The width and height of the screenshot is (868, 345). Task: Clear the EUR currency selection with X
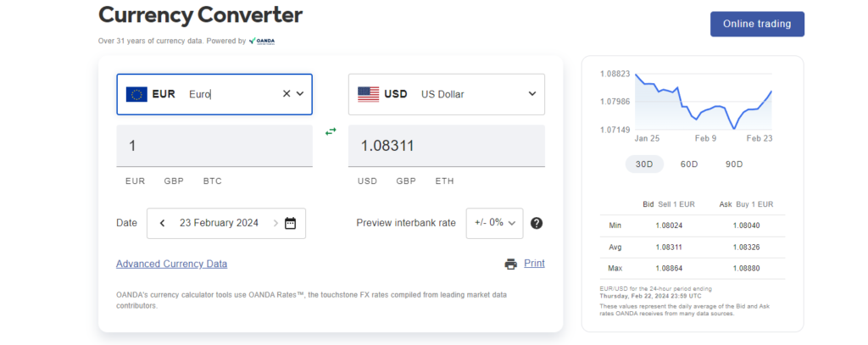click(287, 93)
